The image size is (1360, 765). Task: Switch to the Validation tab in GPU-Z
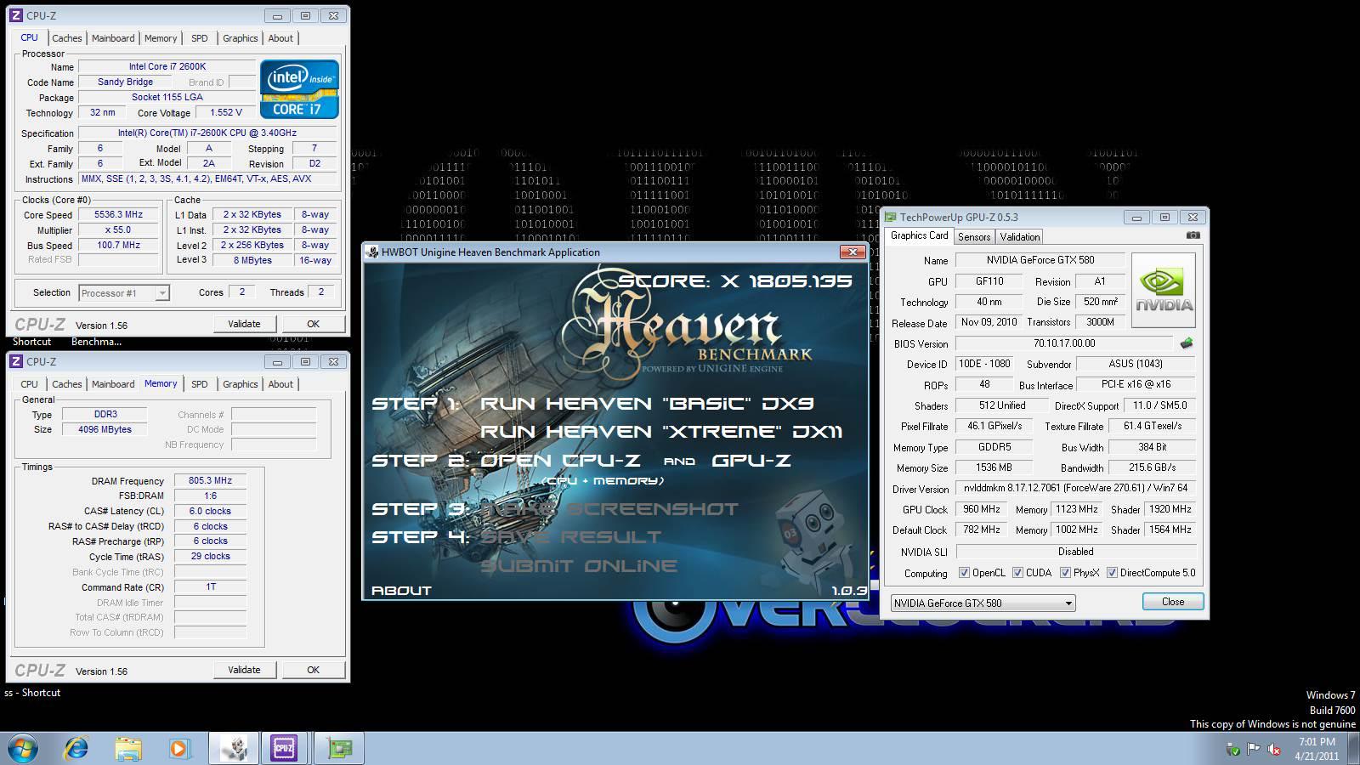click(x=1019, y=237)
